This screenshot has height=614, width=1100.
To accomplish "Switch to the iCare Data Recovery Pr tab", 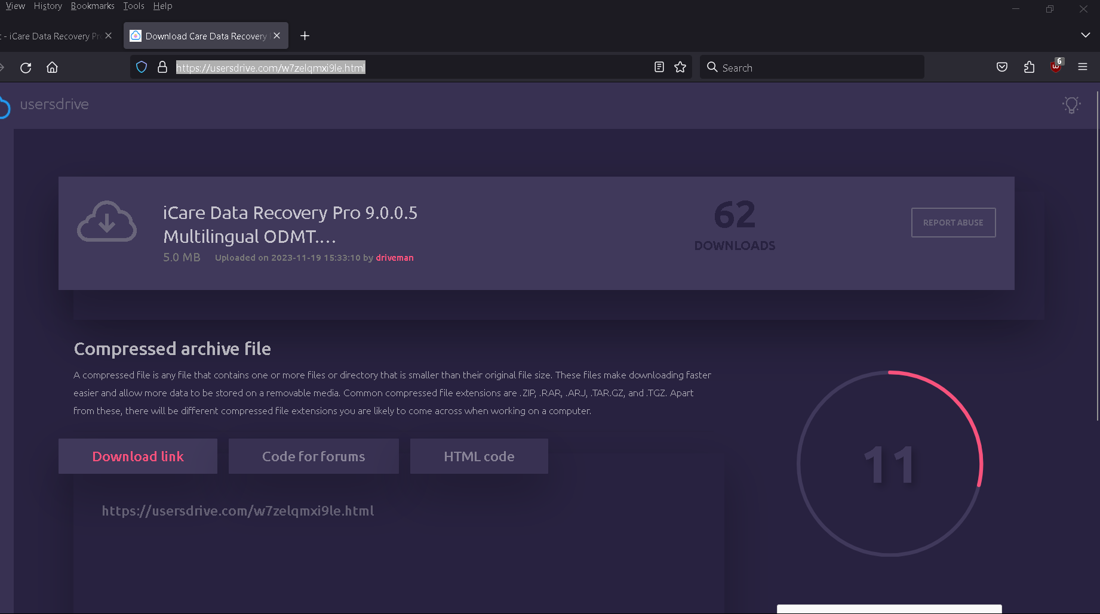I will (54, 36).
